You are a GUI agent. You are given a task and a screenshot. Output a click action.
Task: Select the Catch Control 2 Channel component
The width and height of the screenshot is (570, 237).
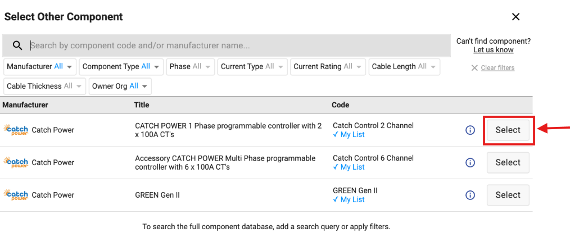508,130
